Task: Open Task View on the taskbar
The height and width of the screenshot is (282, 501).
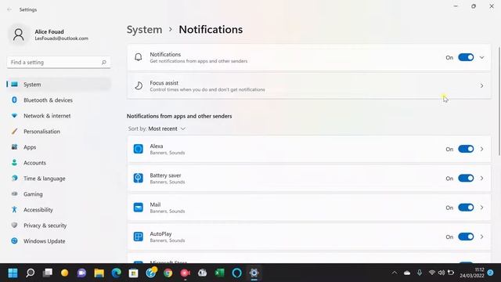Action: pos(47,273)
